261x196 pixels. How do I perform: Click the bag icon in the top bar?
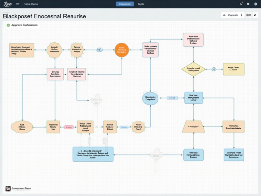pos(249,4)
